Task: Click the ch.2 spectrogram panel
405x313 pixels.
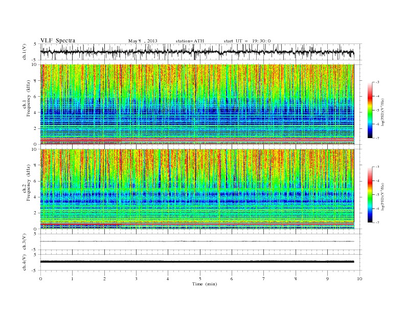Action: [197, 189]
